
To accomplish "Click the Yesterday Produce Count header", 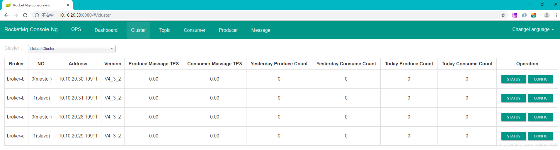I will [279, 64].
